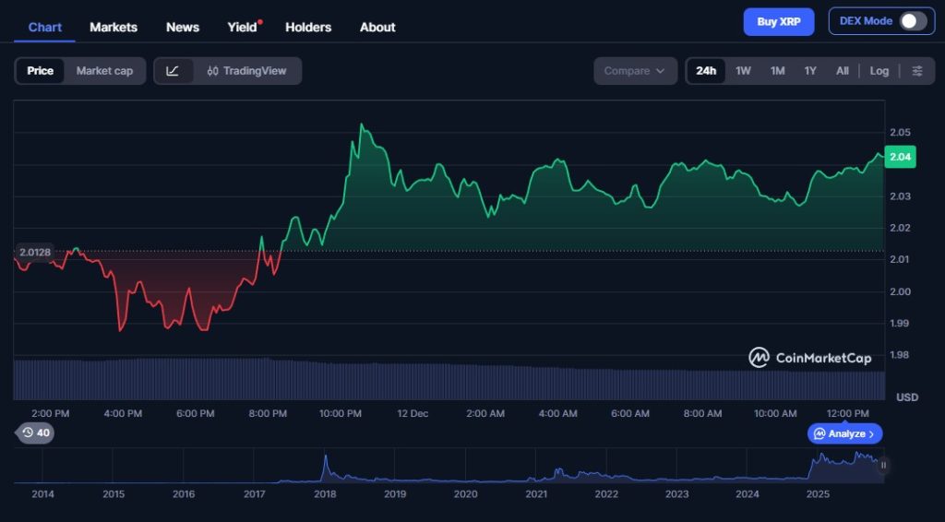945x522 pixels.
Task: Open chart settings sliders icon
Action: 916,71
